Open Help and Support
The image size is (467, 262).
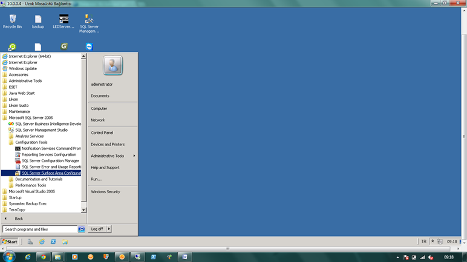105,167
